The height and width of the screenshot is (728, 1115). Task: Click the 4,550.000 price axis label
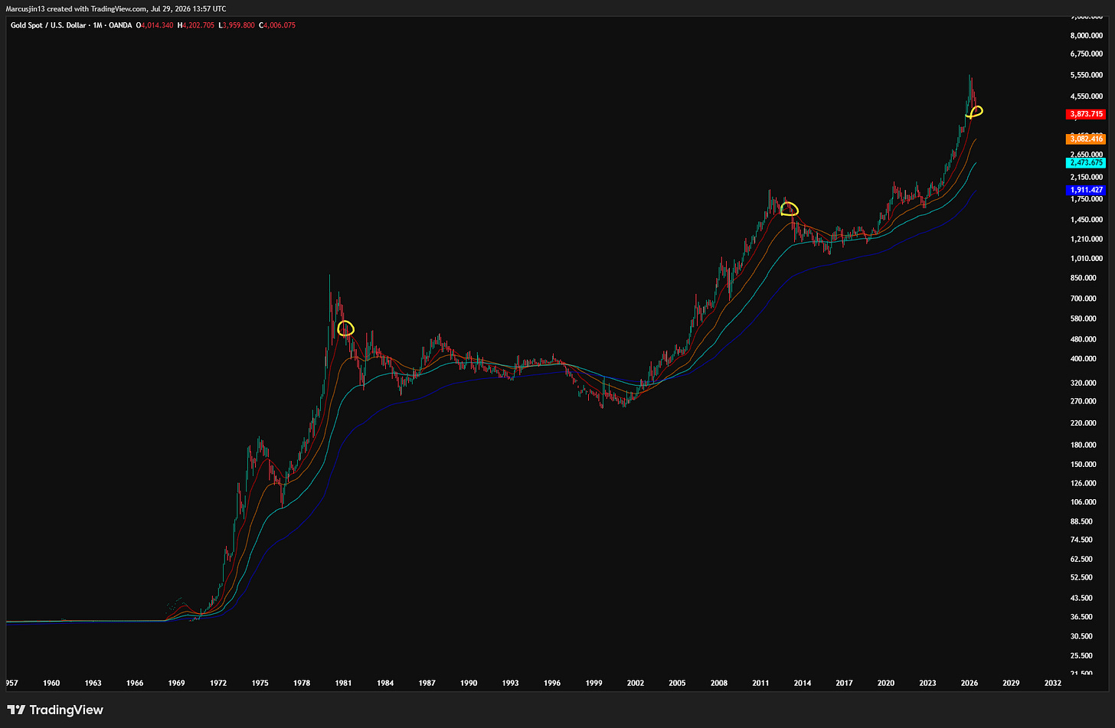1087,96
